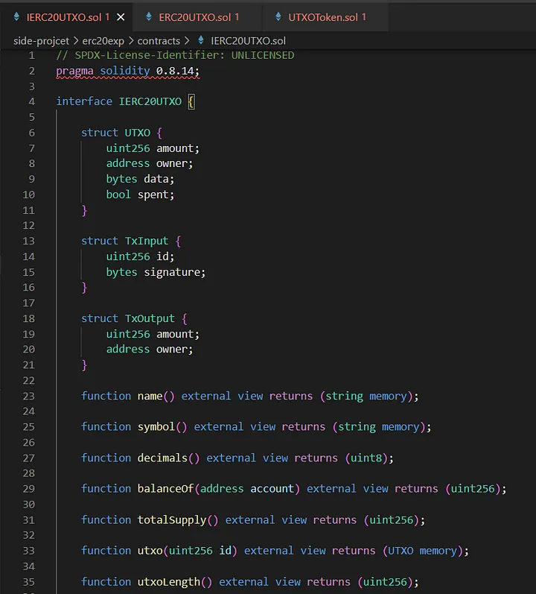
Task: Click the IERC20UTXO.sol breadcrumb file name
Action: pos(248,40)
